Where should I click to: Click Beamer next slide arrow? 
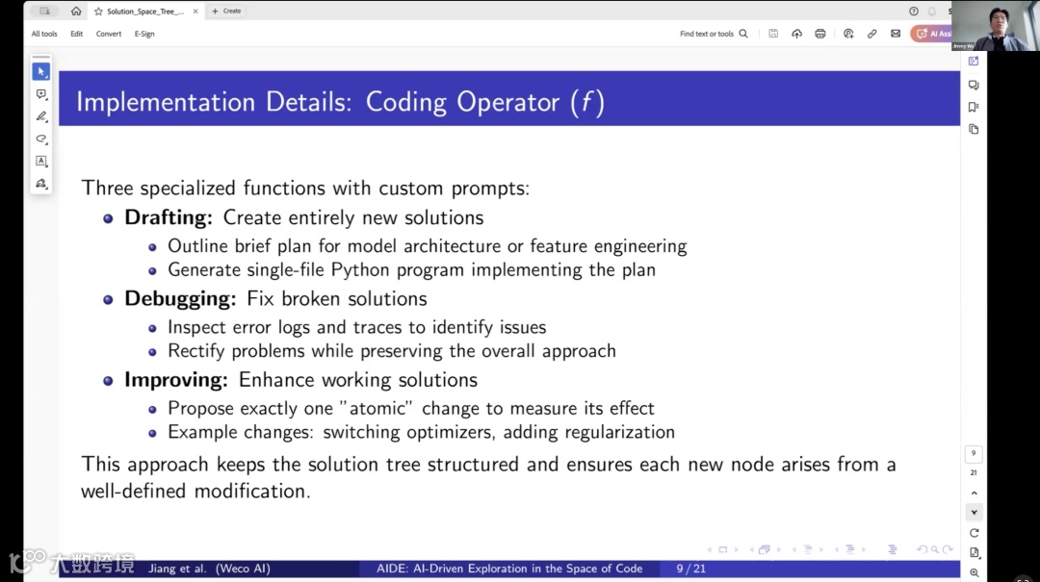pos(737,549)
